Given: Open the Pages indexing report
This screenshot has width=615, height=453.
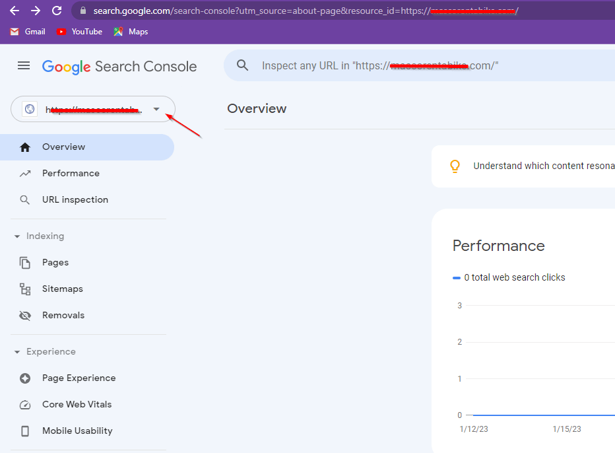Looking at the screenshot, I should (55, 262).
